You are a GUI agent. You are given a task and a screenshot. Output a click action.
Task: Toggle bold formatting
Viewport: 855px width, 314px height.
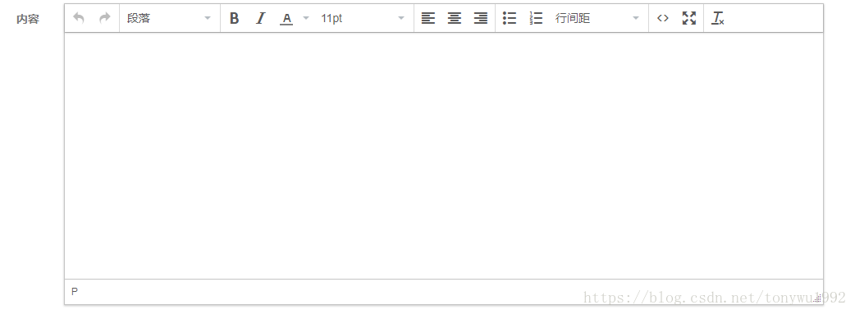pyautogui.click(x=235, y=18)
